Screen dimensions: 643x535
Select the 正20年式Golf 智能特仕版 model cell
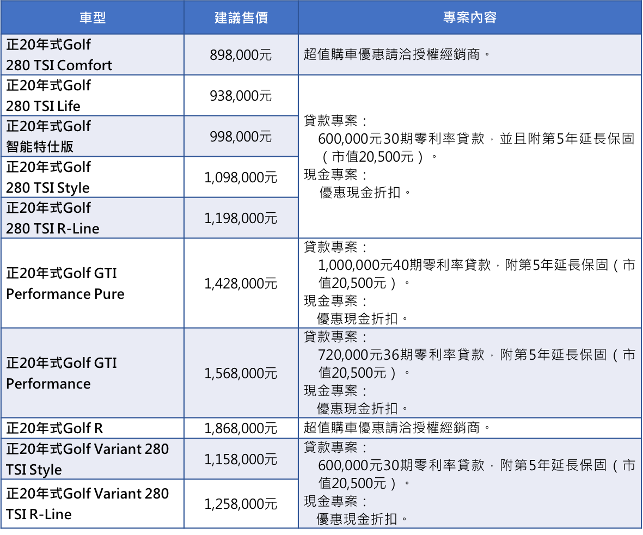coord(93,136)
